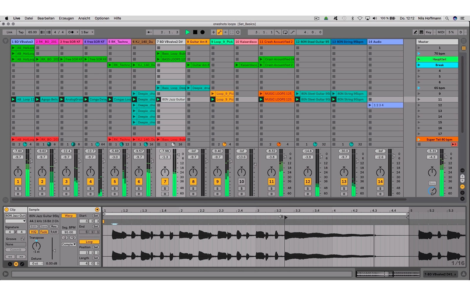Open the Spotlight search icon in menu bar
470x296 pixels.
click(447, 18)
